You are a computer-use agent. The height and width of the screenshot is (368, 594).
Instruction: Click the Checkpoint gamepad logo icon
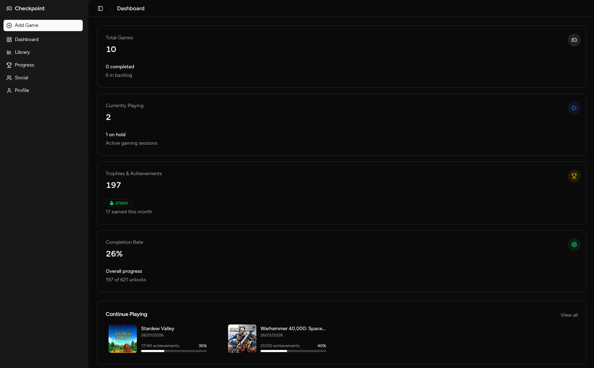[9, 8]
